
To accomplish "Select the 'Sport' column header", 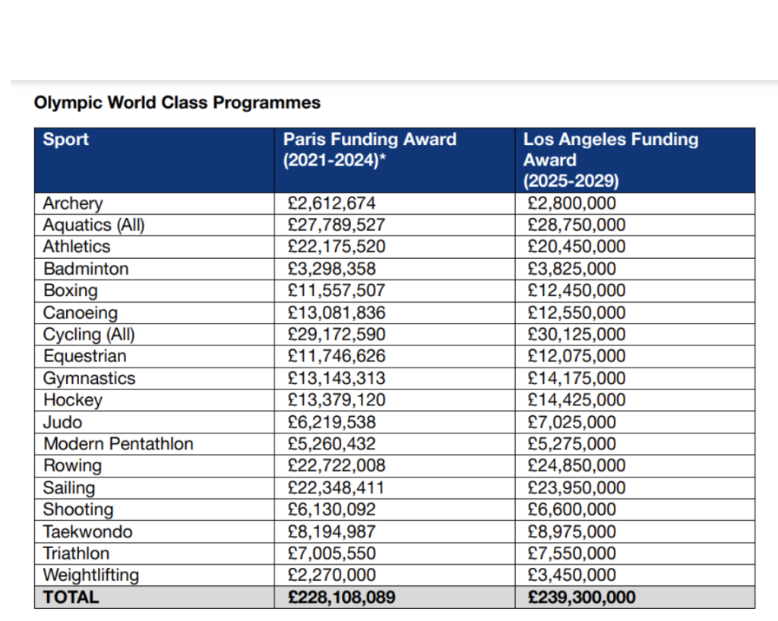I will pyautogui.click(x=66, y=140).
